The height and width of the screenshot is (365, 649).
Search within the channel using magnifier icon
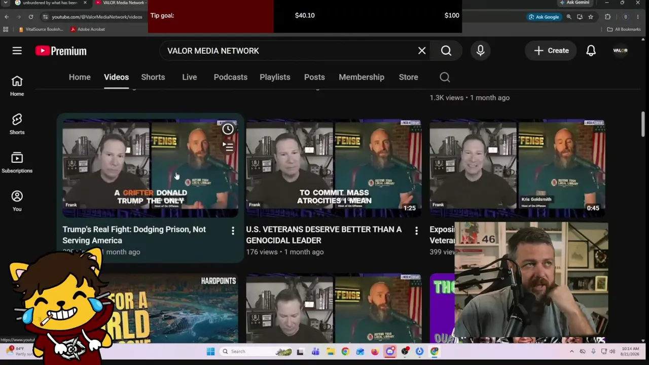(445, 77)
